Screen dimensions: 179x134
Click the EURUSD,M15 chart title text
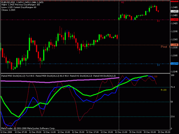(8, 2)
